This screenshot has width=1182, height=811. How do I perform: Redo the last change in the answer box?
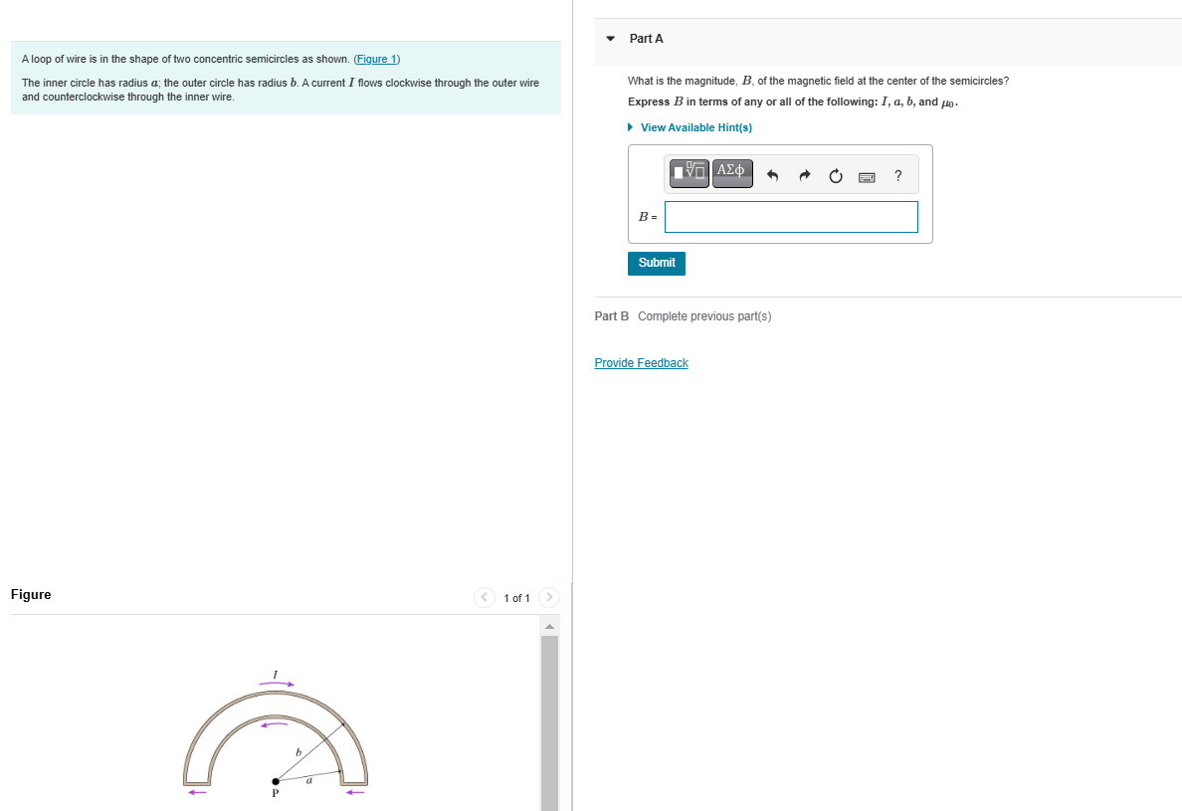tap(804, 174)
